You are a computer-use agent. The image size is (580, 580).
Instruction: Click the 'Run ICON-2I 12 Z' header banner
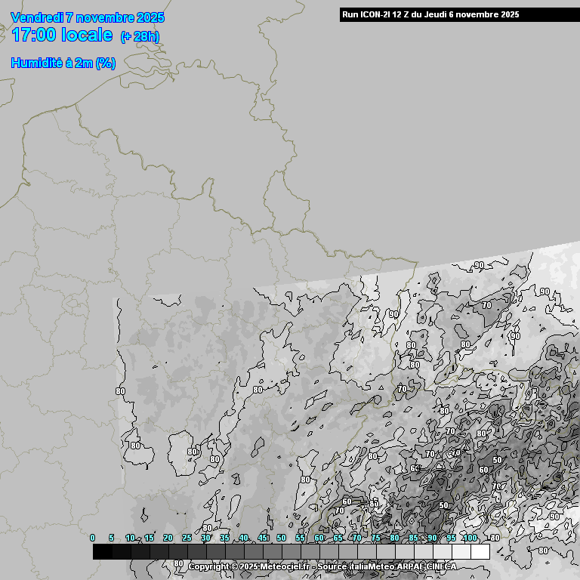point(430,14)
